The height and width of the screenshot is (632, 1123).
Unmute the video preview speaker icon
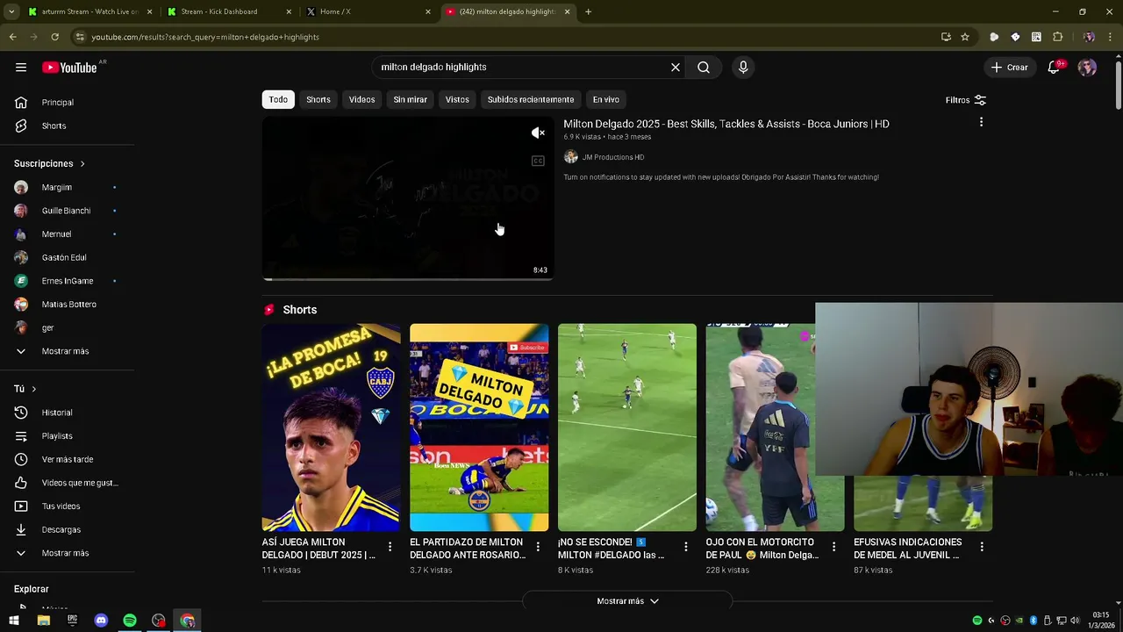pos(538,133)
